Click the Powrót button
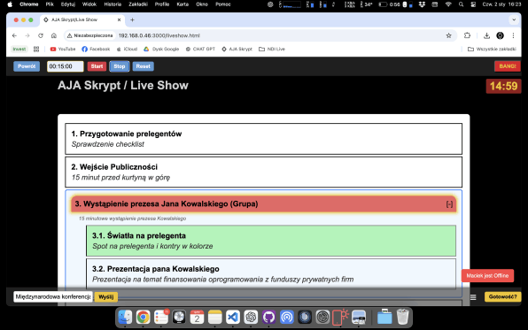Image resolution: width=528 pixels, height=330 pixels. tap(27, 66)
